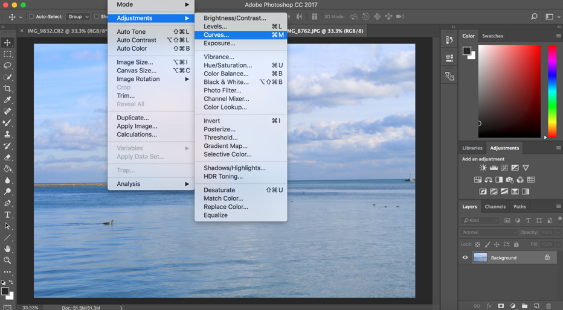The height and width of the screenshot is (310, 563).
Task: Select the Paint Bucket tool
Action: 7,169
